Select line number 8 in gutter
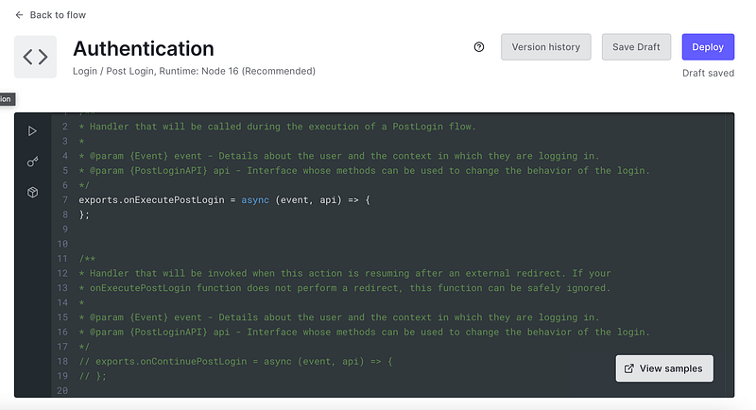Viewport: 756px width, 410px height. [x=64, y=214]
